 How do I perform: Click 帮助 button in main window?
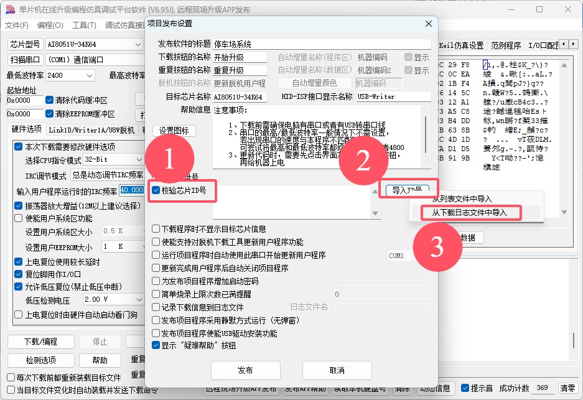pos(100,360)
